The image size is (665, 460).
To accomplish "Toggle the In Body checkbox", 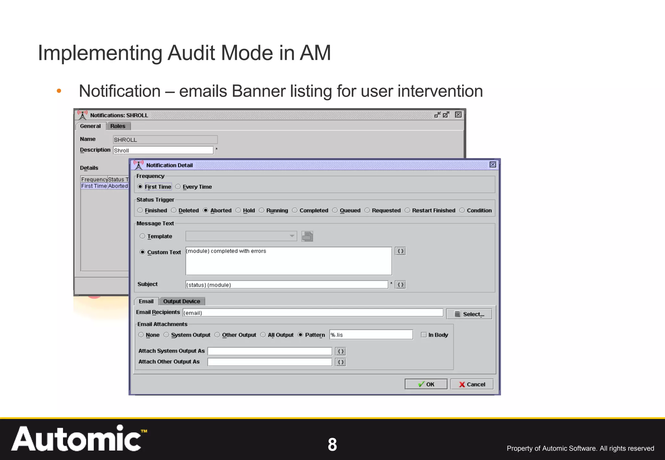I will 424,335.
